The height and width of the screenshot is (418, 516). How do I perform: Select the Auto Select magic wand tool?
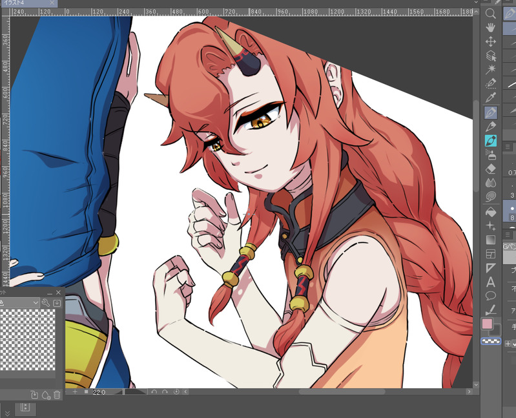pos(491,69)
